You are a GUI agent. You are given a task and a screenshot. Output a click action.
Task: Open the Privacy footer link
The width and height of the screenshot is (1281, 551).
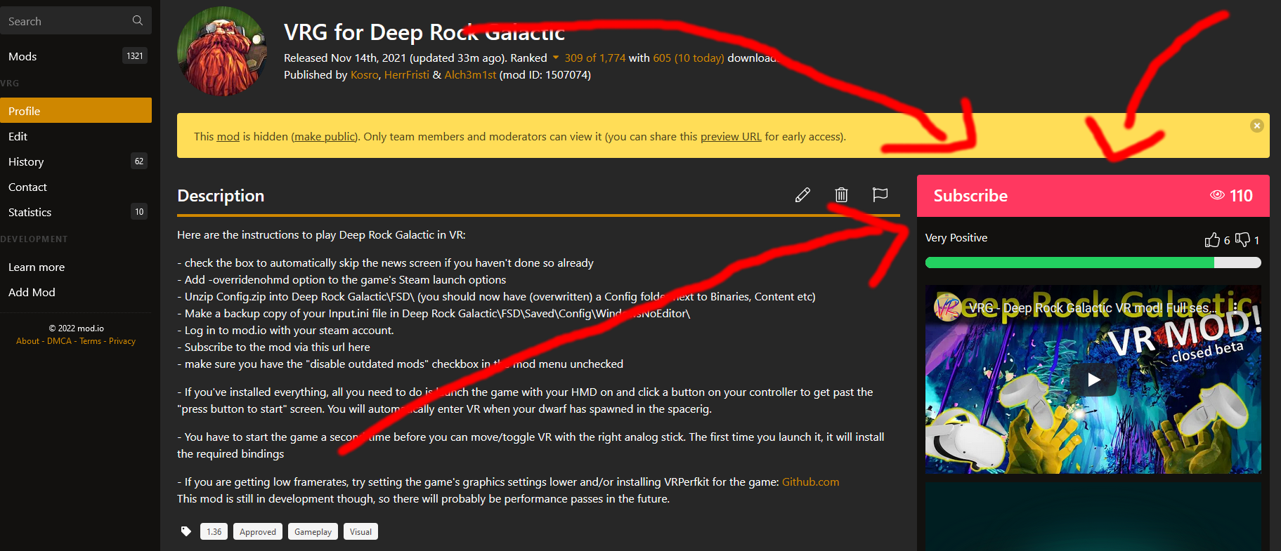tap(122, 341)
